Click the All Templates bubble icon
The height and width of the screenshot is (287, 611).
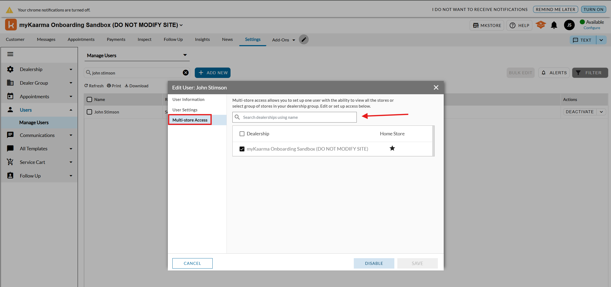coord(10,148)
